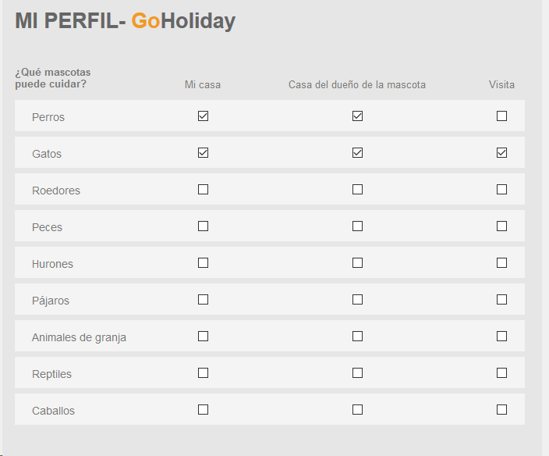The image size is (549, 456).
Task: Tick Pájaros Visita checkbox
Action: pos(502,300)
